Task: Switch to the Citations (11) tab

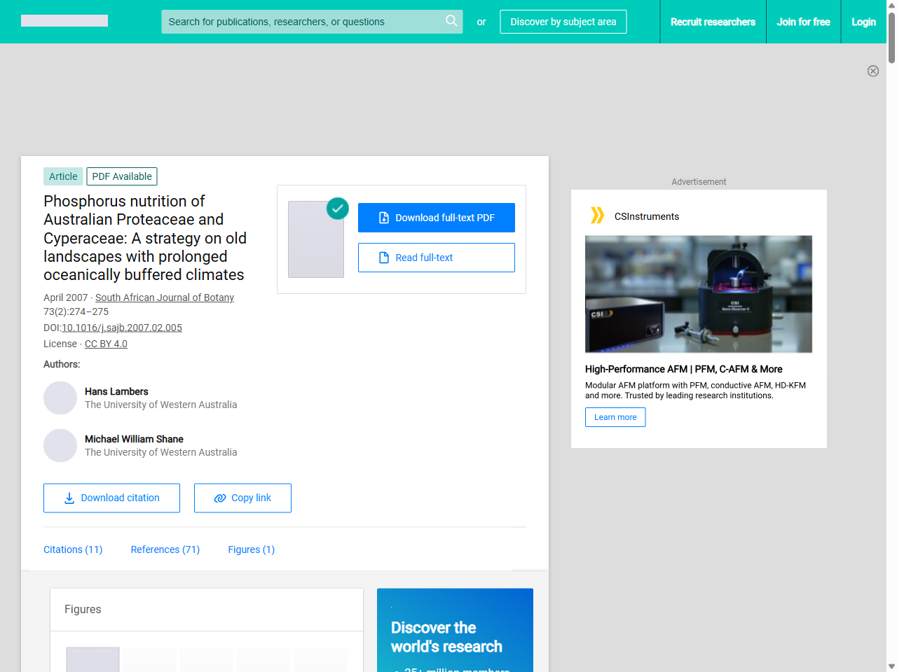Action: point(73,549)
